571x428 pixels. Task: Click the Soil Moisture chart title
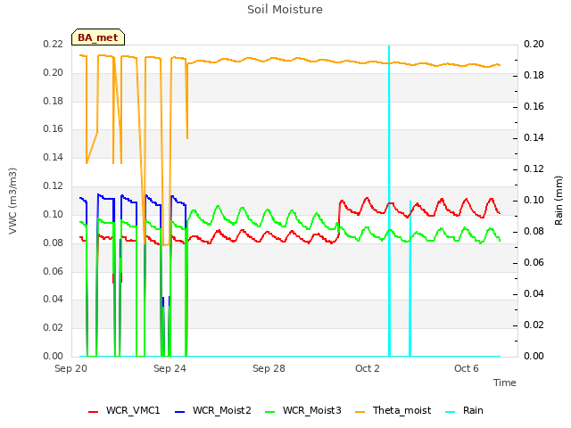pyautogui.click(x=285, y=10)
